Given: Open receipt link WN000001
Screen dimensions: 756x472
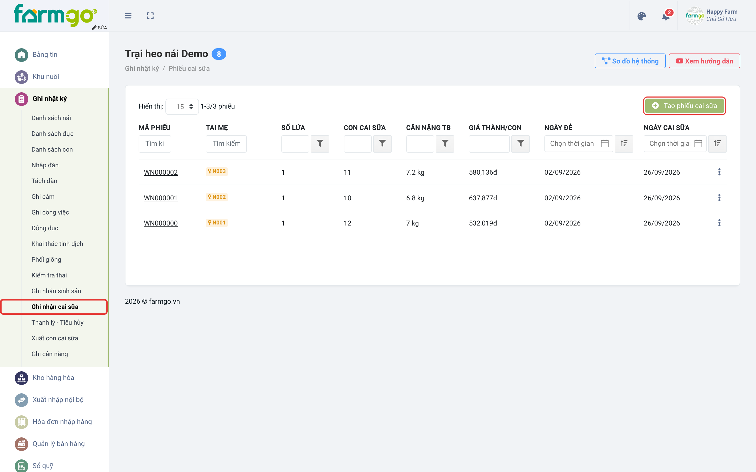Looking at the screenshot, I should coord(161,198).
